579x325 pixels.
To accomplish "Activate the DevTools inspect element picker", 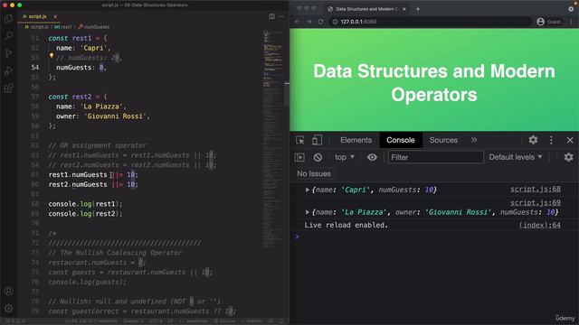I will pyautogui.click(x=299, y=140).
